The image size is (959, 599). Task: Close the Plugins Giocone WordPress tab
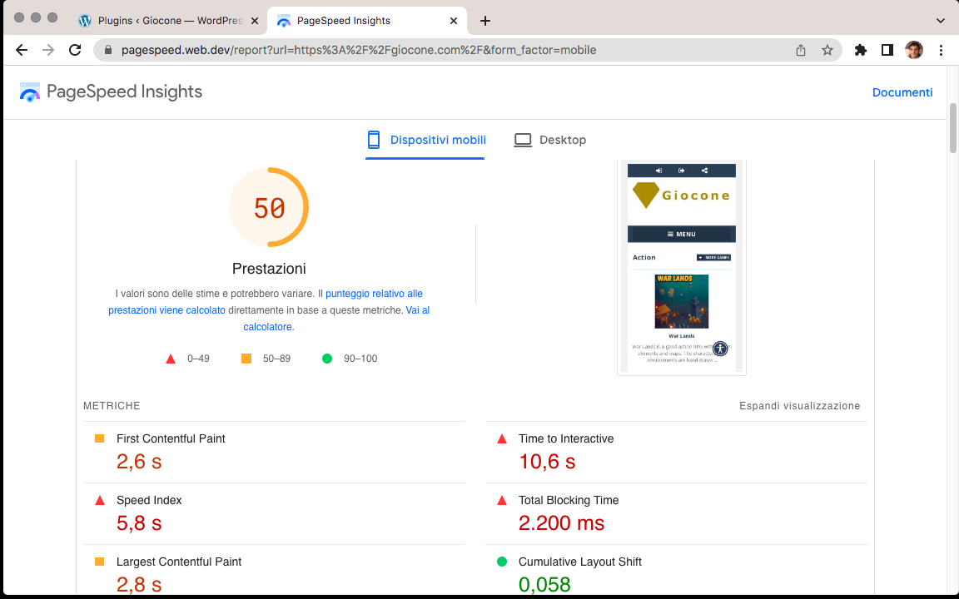[255, 21]
